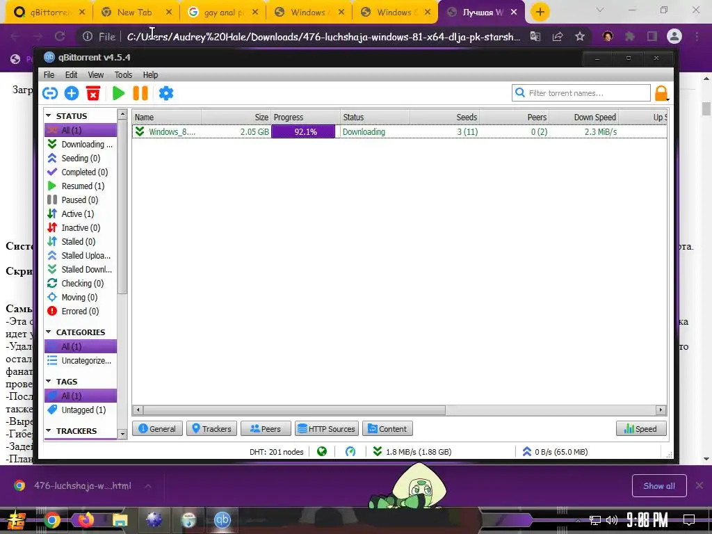Collapse the TAGS section
This screenshot has width=712, height=534.
pos(49,382)
